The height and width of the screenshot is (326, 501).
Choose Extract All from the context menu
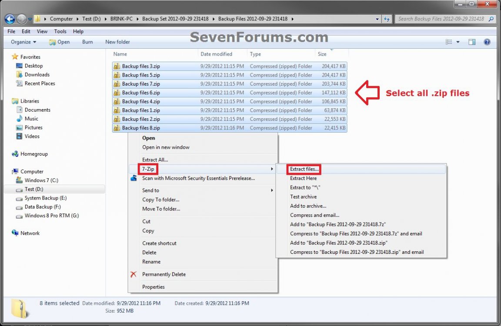click(x=155, y=160)
